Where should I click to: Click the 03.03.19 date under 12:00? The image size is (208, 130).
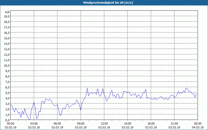tap(104, 127)
